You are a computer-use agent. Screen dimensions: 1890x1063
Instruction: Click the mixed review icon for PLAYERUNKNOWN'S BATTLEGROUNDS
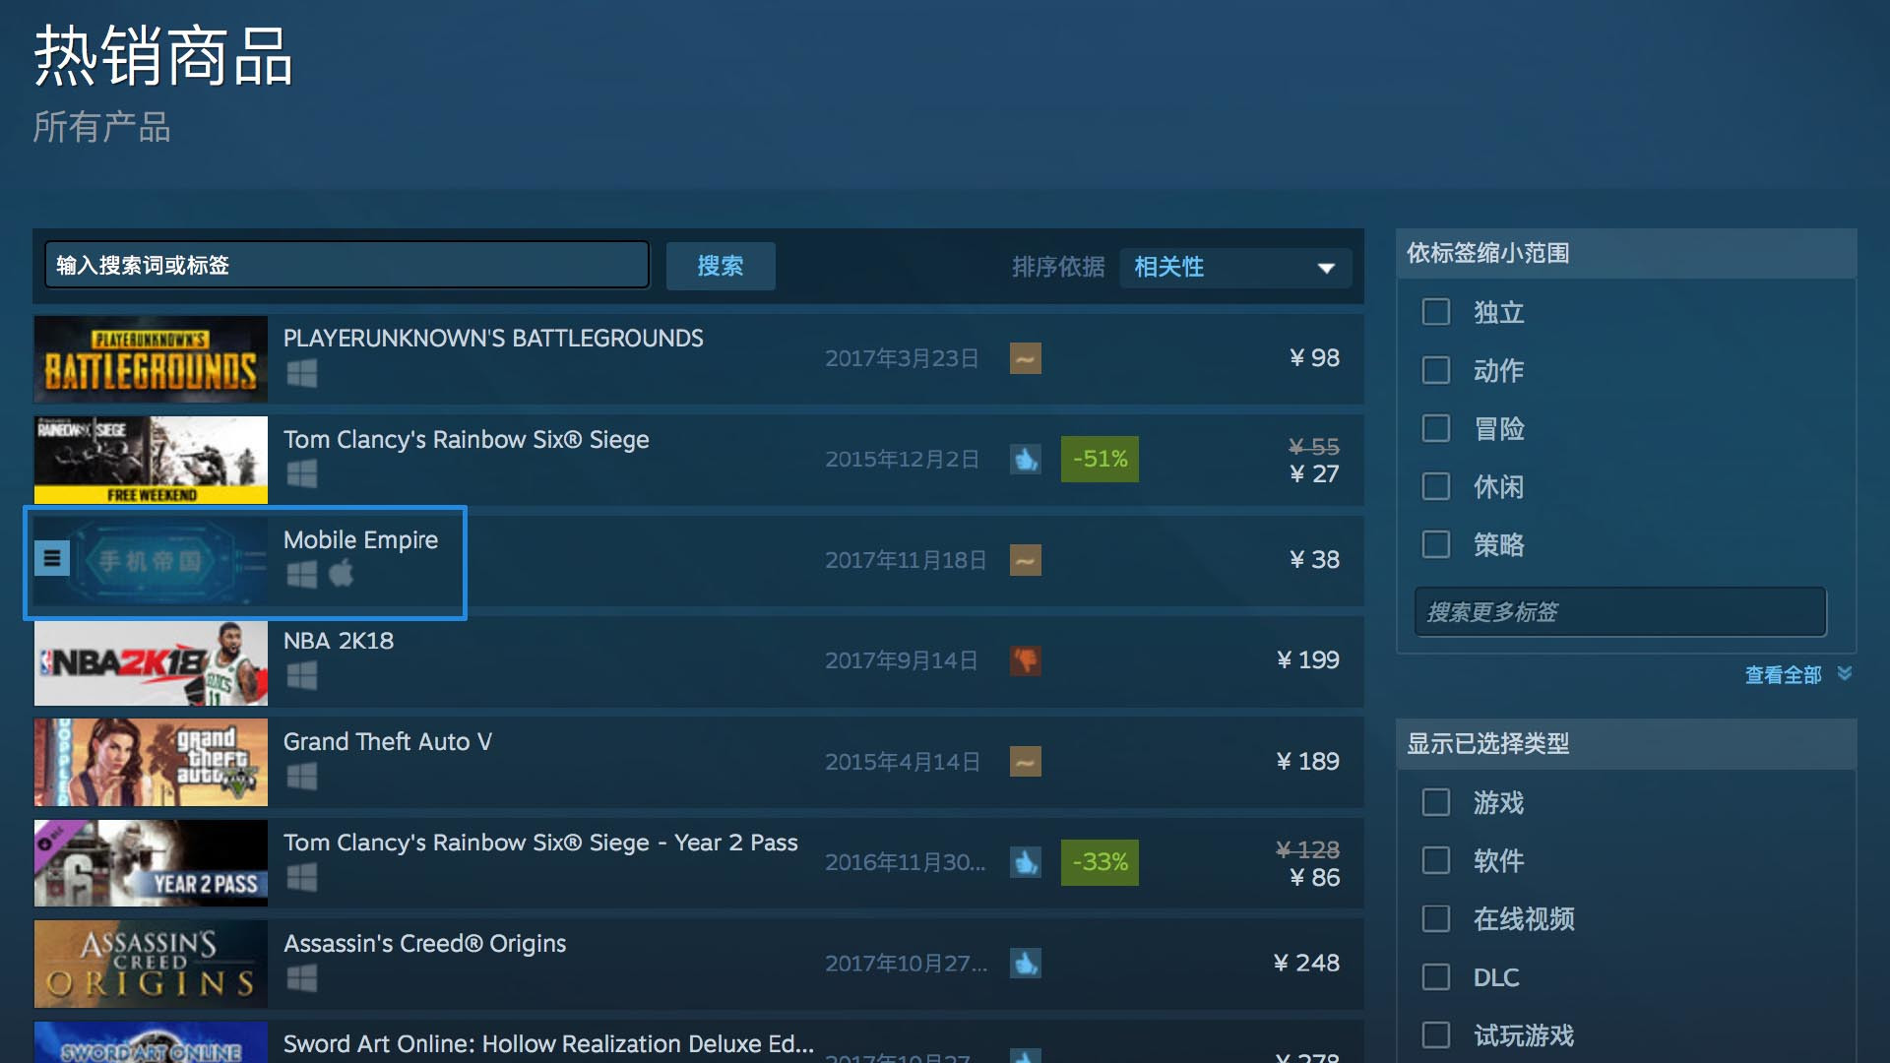(1026, 358)
